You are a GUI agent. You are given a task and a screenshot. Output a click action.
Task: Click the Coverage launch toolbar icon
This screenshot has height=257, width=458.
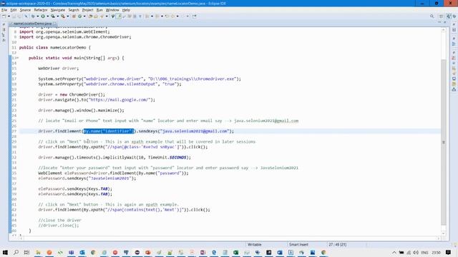click(x=53, y=16)
